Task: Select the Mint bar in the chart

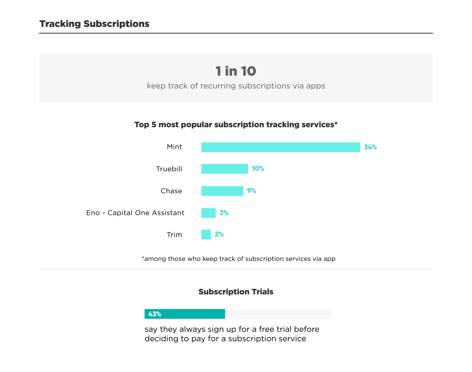Action: point(280,147)
